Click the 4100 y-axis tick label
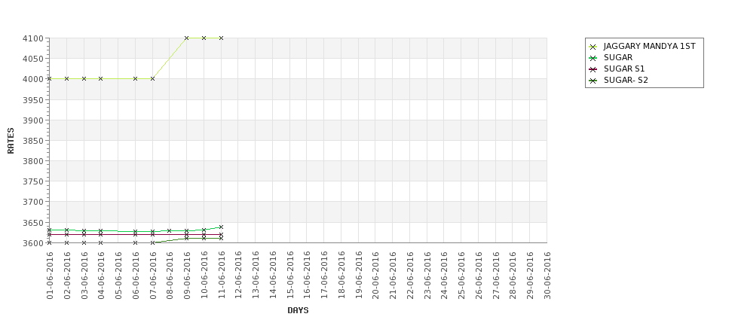Viewport: 735px width, 323px height. pyautogui.click(x=33, y=38)
